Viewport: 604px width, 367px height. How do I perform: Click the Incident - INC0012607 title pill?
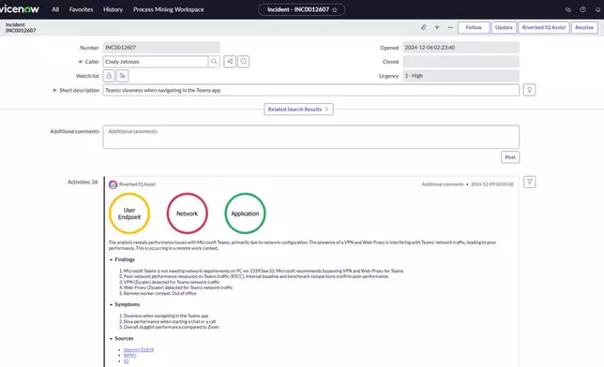click(302, 9)
